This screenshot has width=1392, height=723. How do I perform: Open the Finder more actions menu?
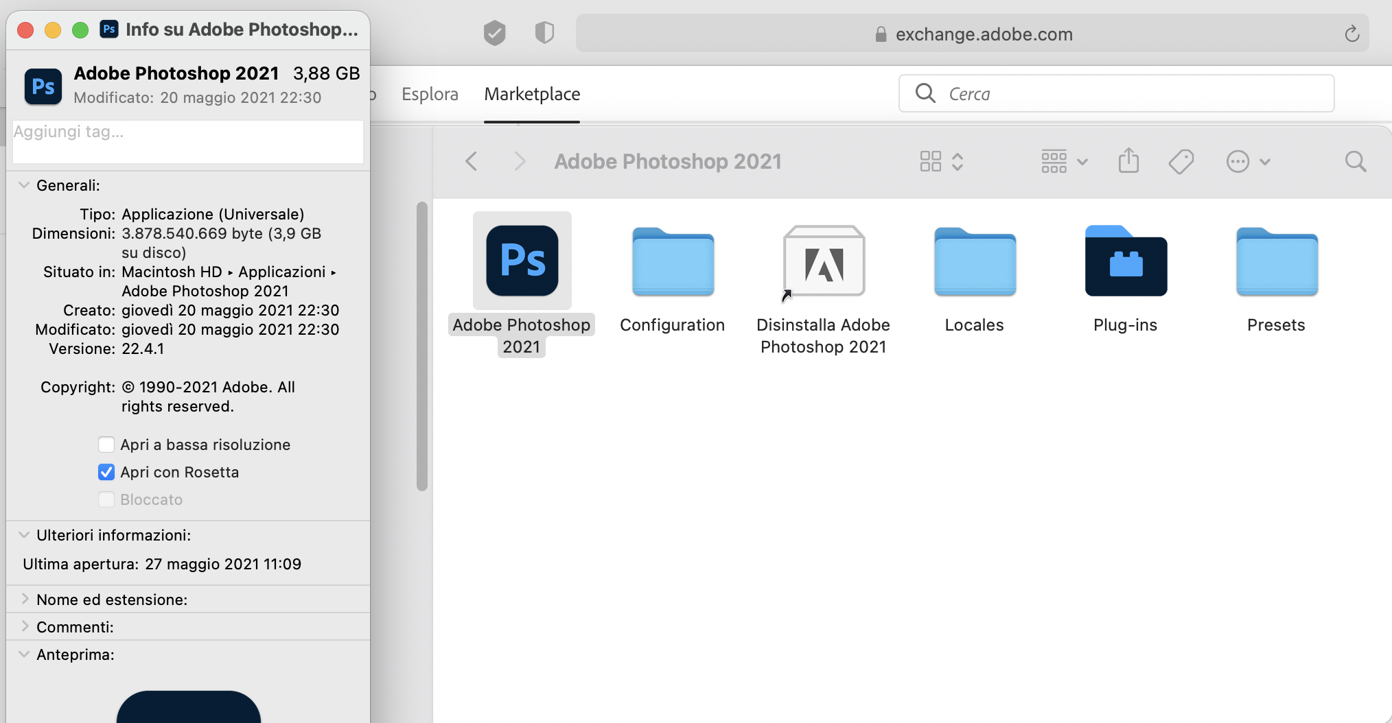click(1249, 162)
